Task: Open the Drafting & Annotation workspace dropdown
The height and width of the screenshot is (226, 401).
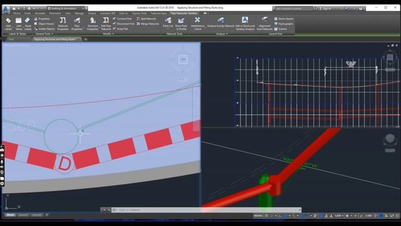Action: (66, 8)
